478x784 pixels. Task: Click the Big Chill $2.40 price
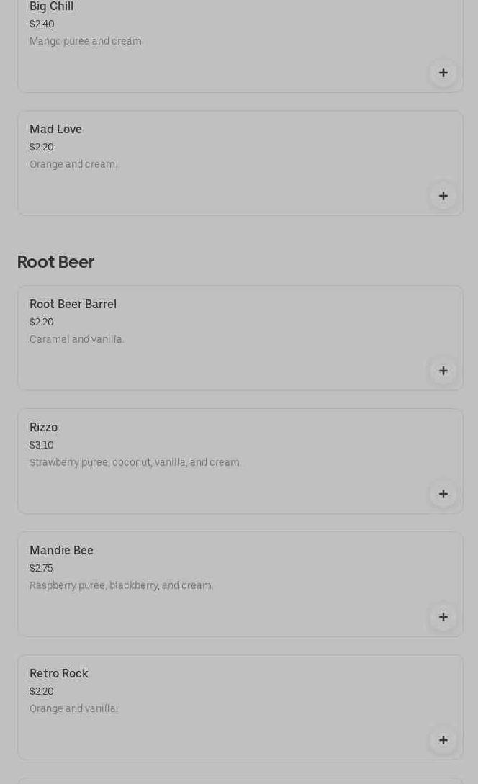[x=42, y=24]
